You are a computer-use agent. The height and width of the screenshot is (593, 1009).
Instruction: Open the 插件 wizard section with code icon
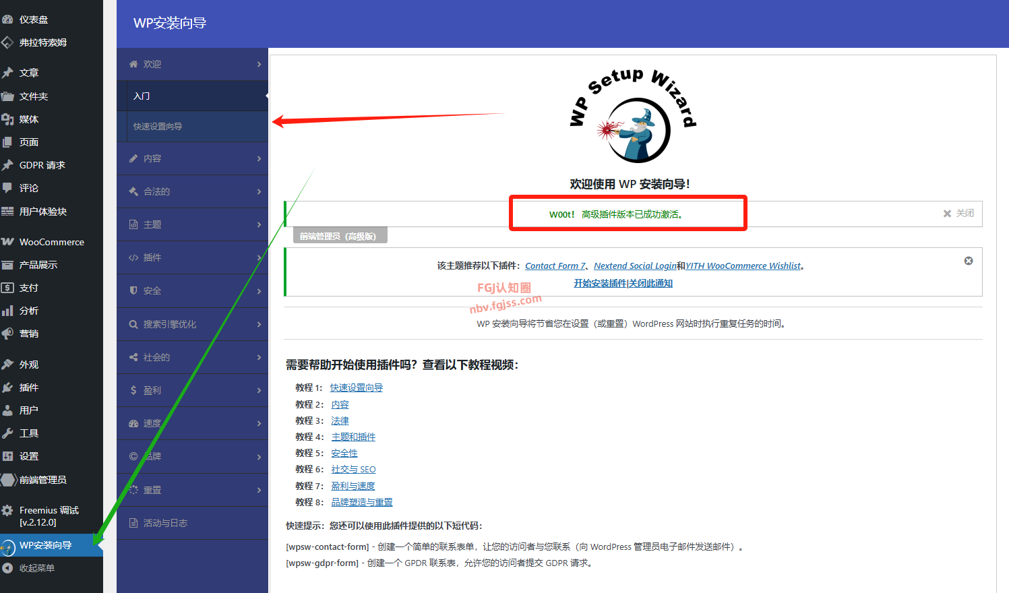[192, 257]
